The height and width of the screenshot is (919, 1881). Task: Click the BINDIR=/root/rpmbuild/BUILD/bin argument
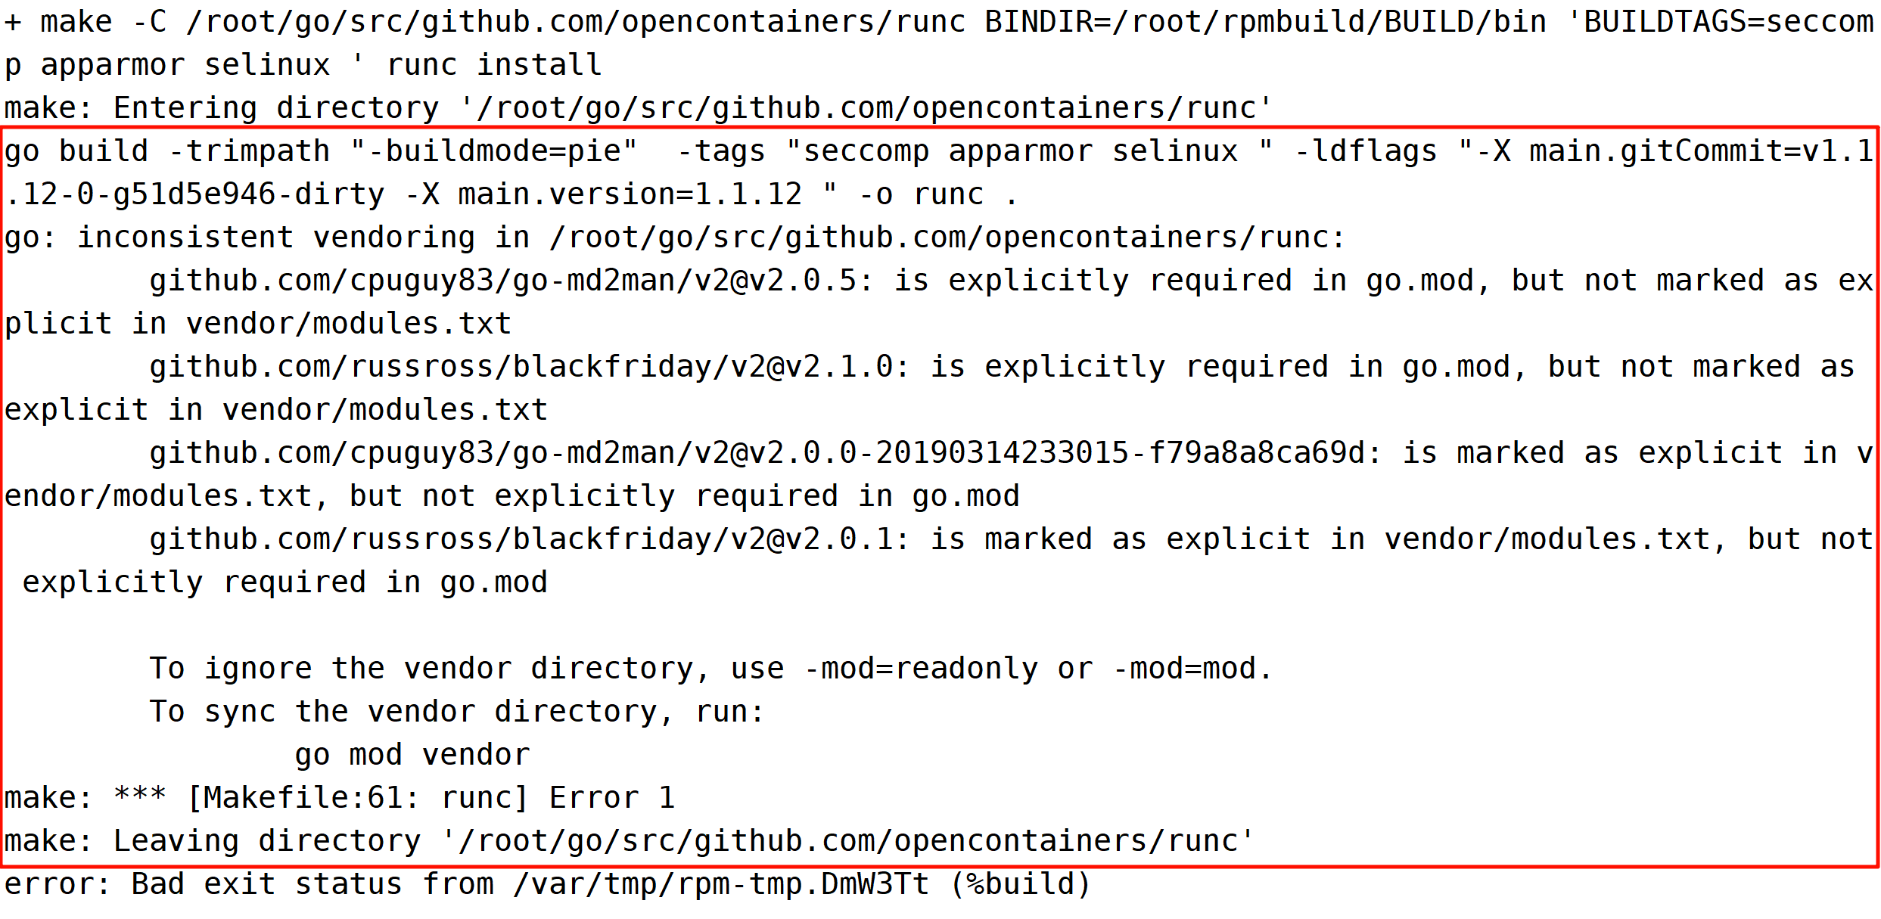click(1266, 22)
